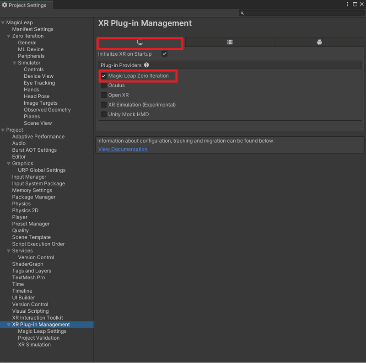Uncheck Magic Leap Zero Iteration provider
The image size is (366, 363).
pos(104,76)
